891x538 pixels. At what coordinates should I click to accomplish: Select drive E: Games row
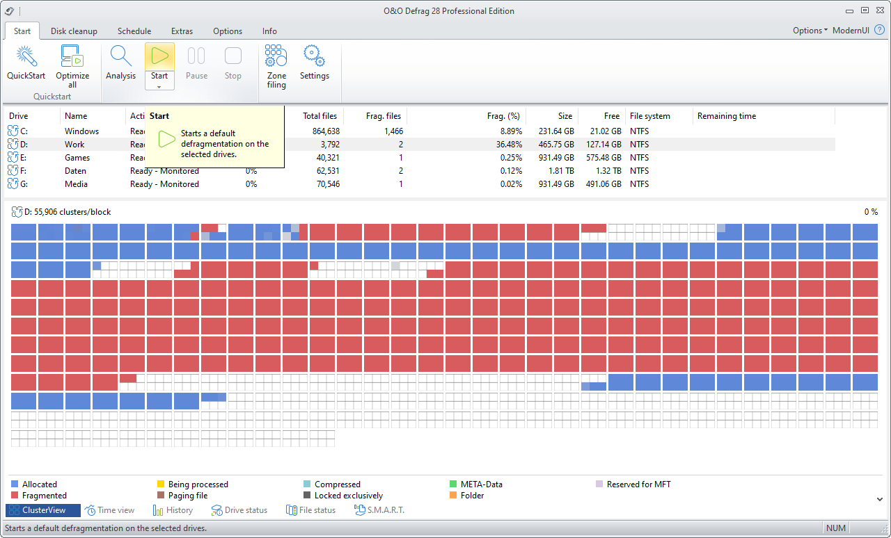click(420, 157)
